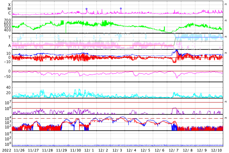Click the -50 tick on the Dst panel

[x=8, y=76]
